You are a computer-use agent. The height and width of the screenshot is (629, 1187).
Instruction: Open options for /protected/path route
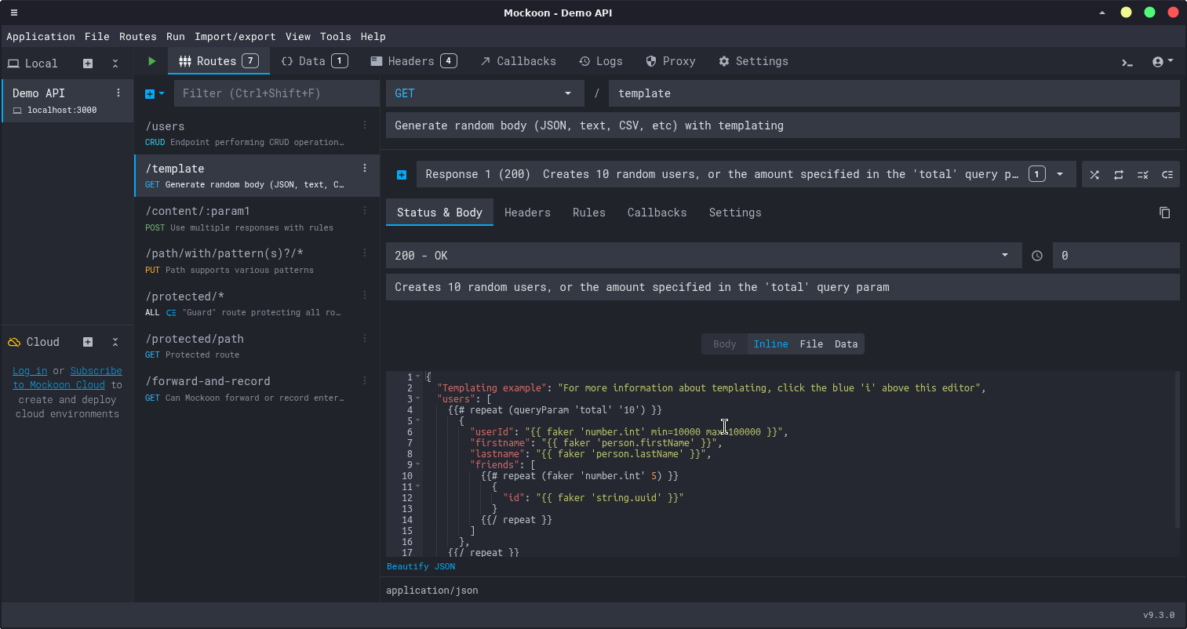364,338
